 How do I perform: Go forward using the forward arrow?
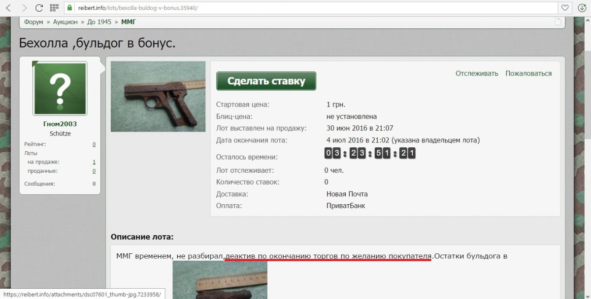tap(24, 8)
